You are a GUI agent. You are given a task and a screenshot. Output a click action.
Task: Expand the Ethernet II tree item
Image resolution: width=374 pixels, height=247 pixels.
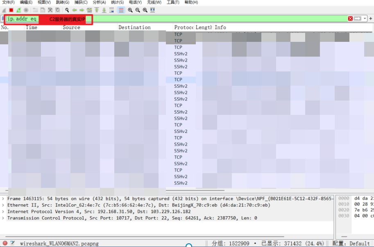(3, 205)
